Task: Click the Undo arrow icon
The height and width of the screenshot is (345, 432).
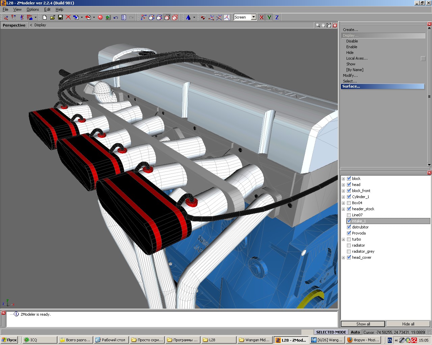Action: (116, 17)
